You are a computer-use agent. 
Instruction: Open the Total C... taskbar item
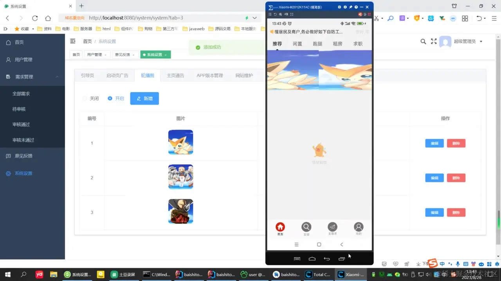[318, 274]
